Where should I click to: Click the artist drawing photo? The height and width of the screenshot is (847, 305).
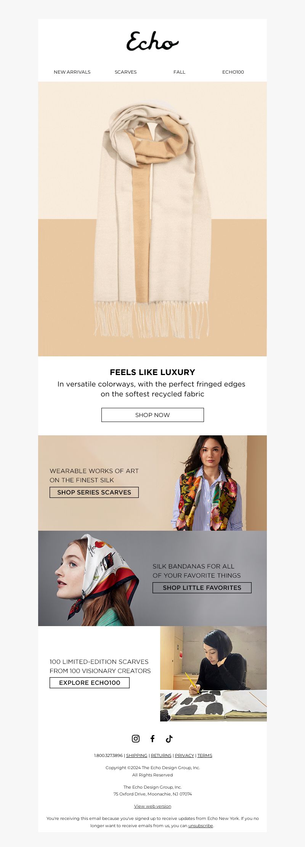(213, 674)
